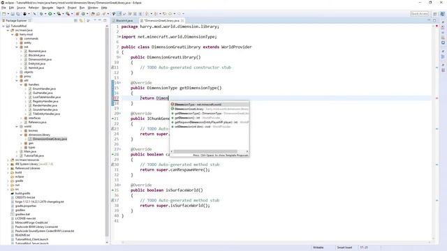The width and height of the screenshot is (447, 251).
Task: Select Reference.java in the tree
Action: tap(37, 122)
